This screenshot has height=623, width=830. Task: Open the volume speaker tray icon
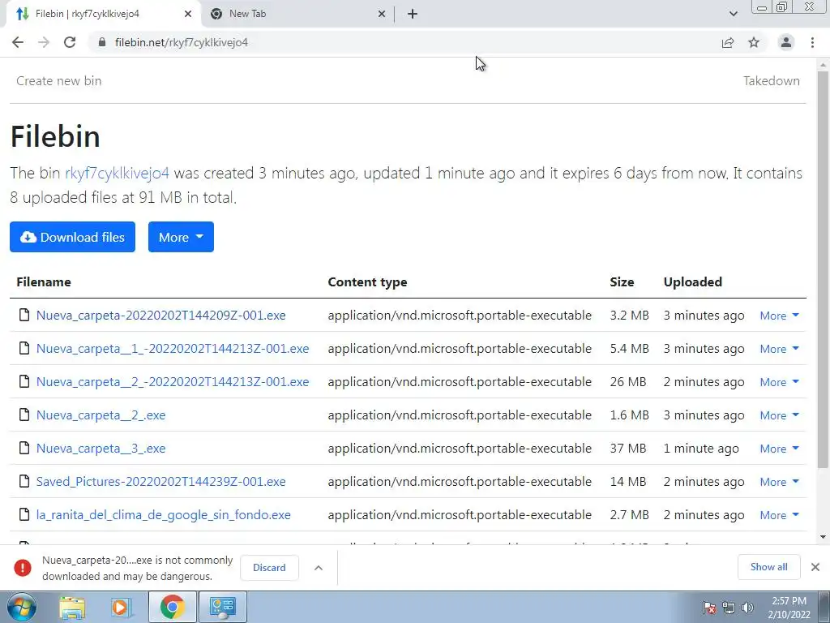[x=747, y=608]
